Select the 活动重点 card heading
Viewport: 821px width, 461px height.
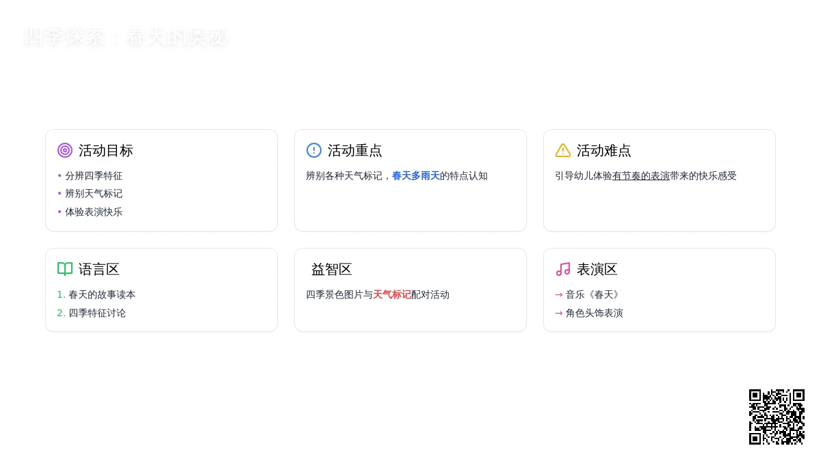pos(355,150)
